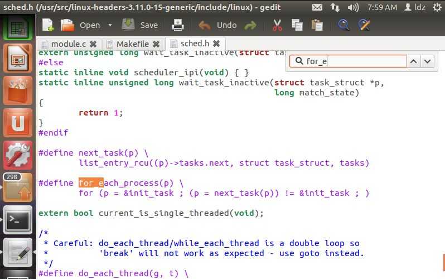
Task: Close the sched.h tab
Action: [x=216, y=44]
